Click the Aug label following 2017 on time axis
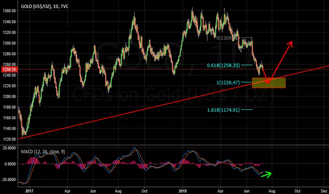 [x=118, y=191]
